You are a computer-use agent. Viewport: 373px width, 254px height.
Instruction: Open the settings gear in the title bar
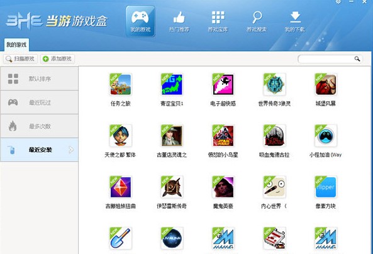click(338, 2)
